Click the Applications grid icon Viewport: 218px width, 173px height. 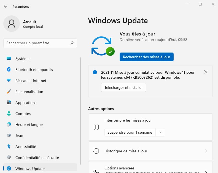(9, 103)
